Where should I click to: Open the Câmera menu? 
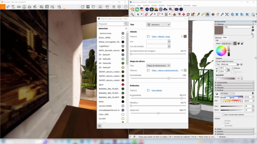click(x=154, y=5)
